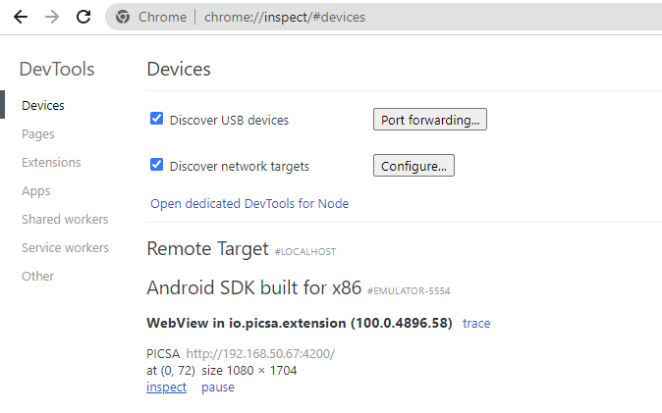
Task: Pause the PICSA WebView target
Action: click(x=218, y=387)
